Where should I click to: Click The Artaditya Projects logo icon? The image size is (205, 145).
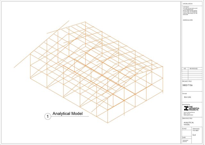pyautogui.click(x=185, y=108)
